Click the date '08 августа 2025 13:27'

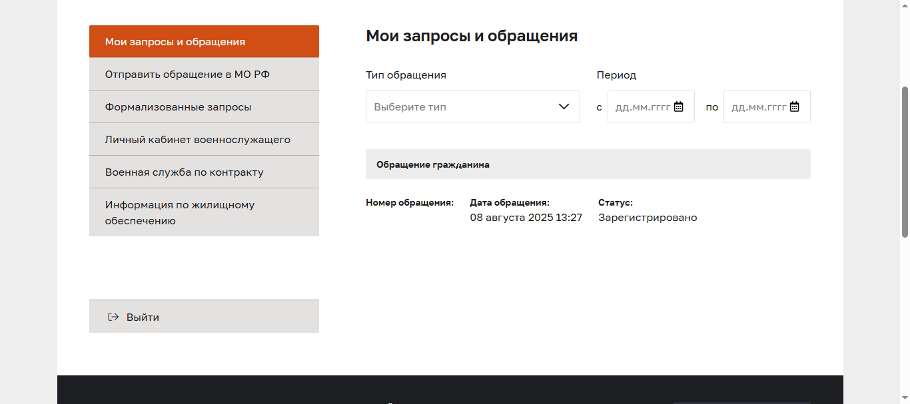point(526,218)
